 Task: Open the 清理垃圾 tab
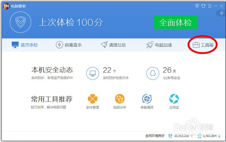click(x=113, y=45)
